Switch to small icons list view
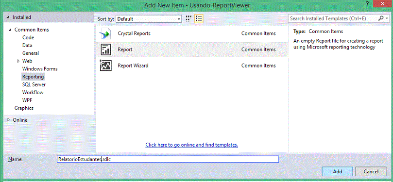Screen dimensions: 393x182 tap(199, 18)
